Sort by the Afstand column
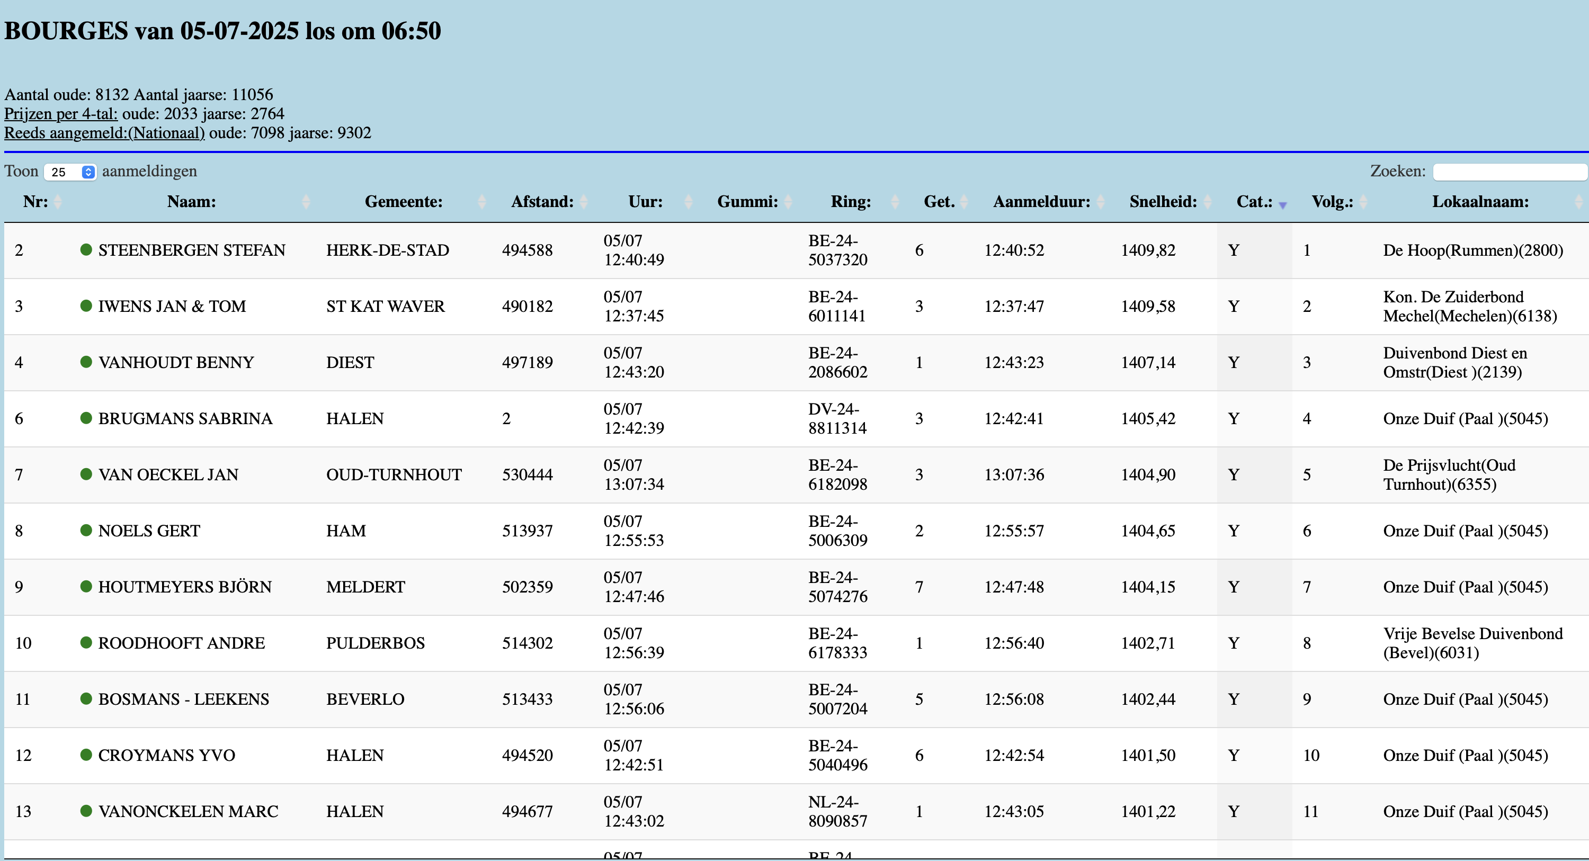The height and width of the screenshot is (861, 1589). [542, 202]
